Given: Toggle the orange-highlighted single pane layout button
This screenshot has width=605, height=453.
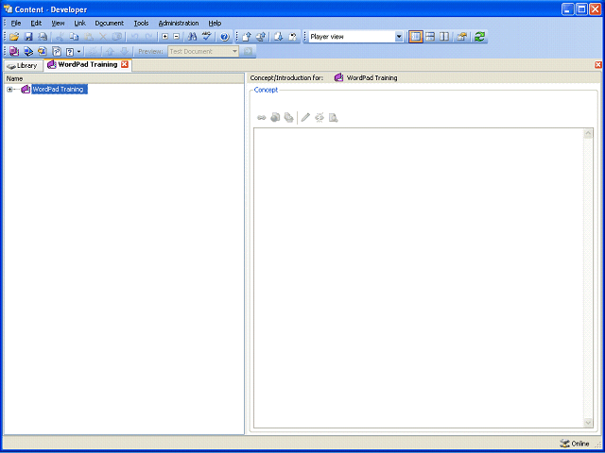Looking at the screenshot, I should (416, 37).
